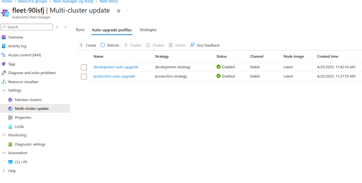Screen dimensions: 362x183
Task: Click the Enable play icon in toolbar
Action: click(126, 45)
